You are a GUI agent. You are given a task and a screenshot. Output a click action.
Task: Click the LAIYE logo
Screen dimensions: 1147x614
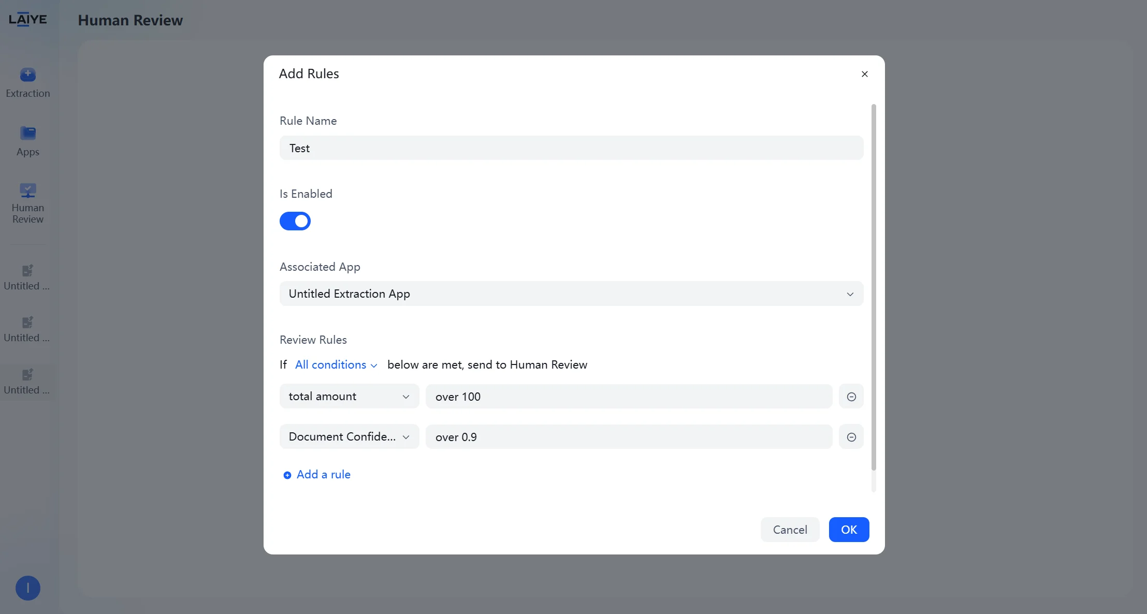click(28, 20)
